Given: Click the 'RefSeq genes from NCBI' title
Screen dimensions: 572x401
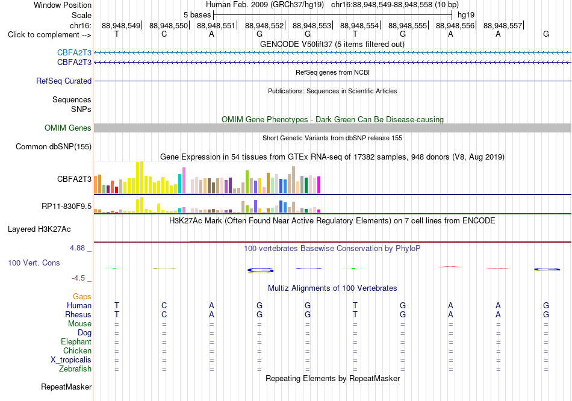Looking at the screenshot, I should tap(332, 72).
